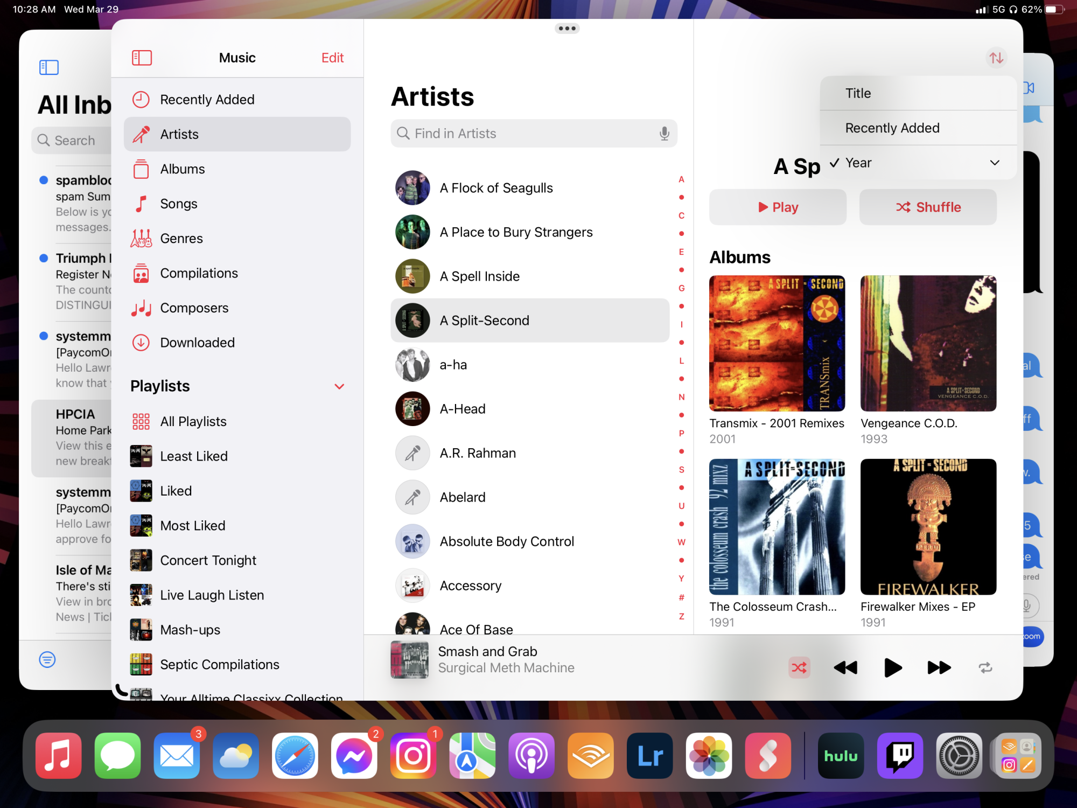Select the artist A.R. Rahman

530,453
